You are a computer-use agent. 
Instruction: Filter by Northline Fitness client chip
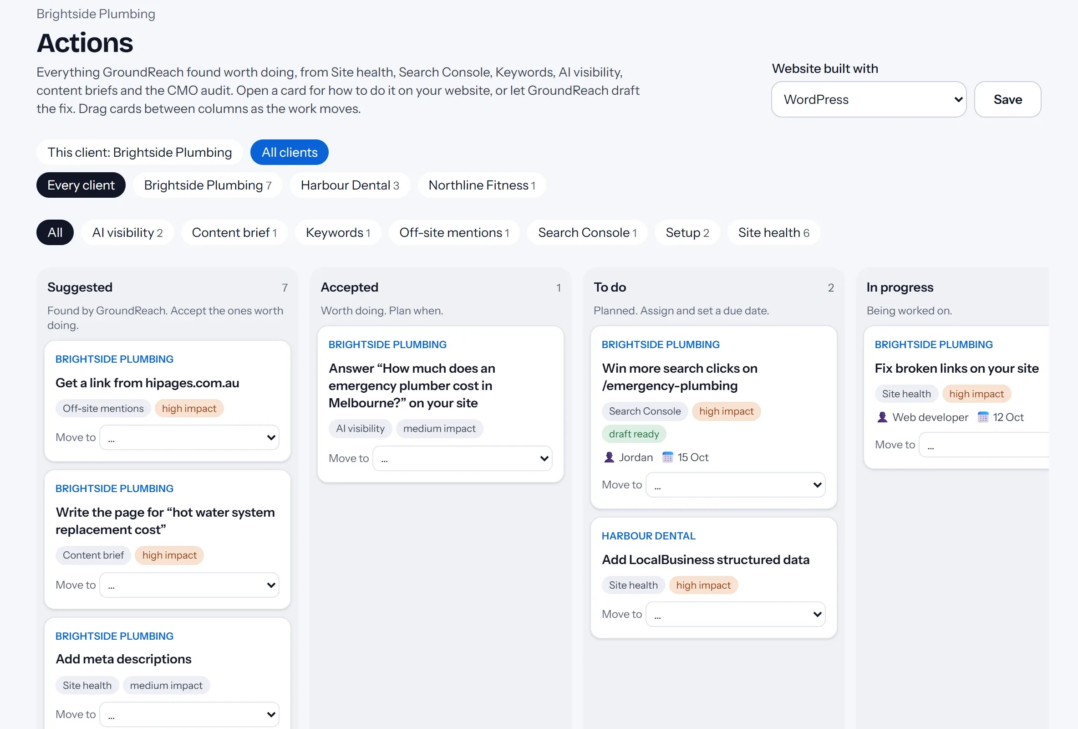482,185
